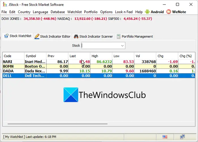Open the Help menu

[139, 12]
